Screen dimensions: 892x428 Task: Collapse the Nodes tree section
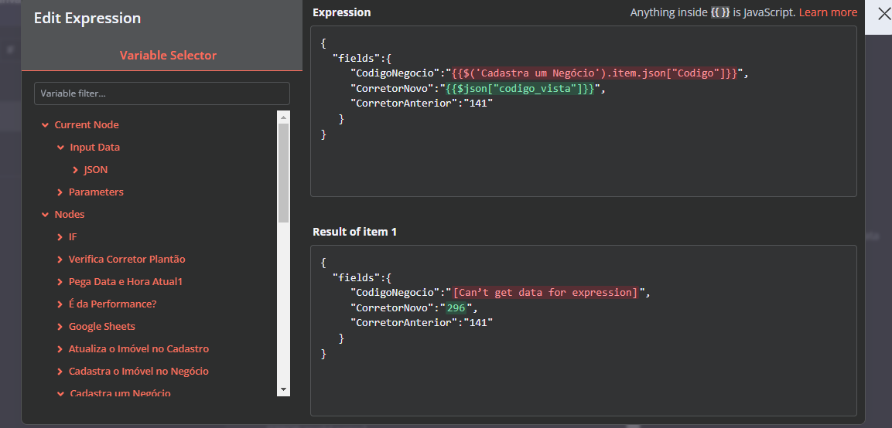tap(46, 215)
